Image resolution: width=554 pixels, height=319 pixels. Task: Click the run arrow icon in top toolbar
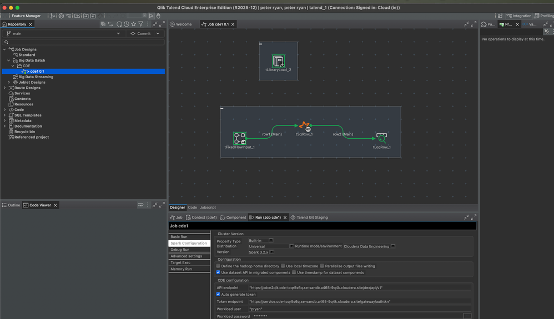151,16
